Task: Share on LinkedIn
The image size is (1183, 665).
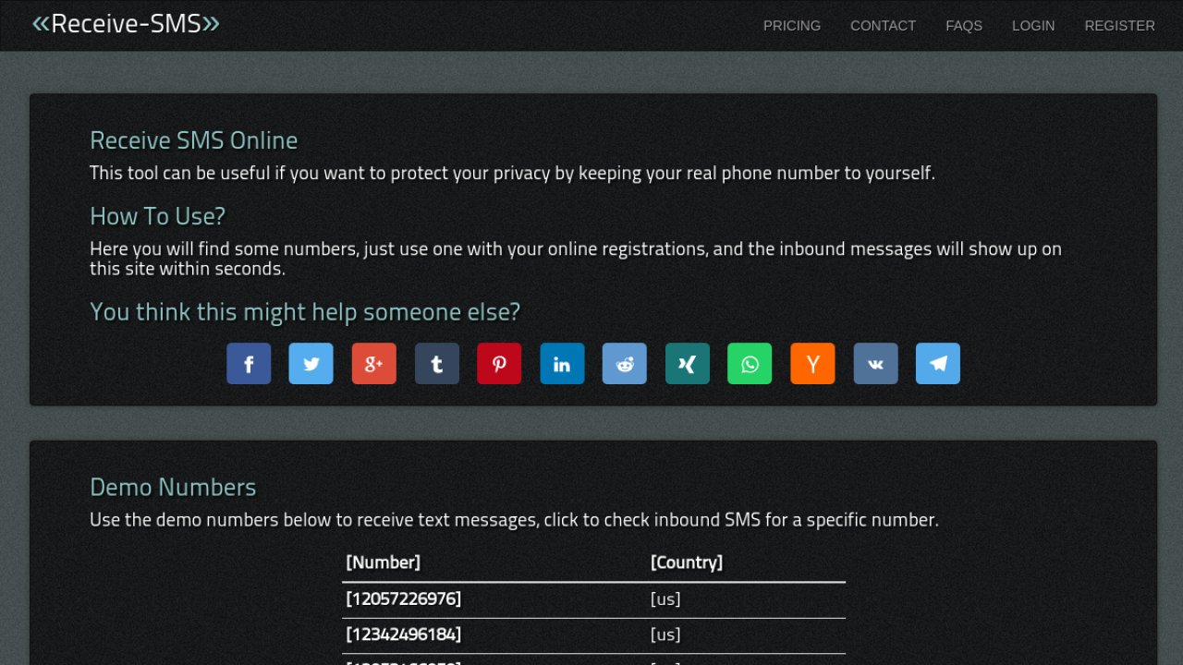Action: (x=562, y=364)
